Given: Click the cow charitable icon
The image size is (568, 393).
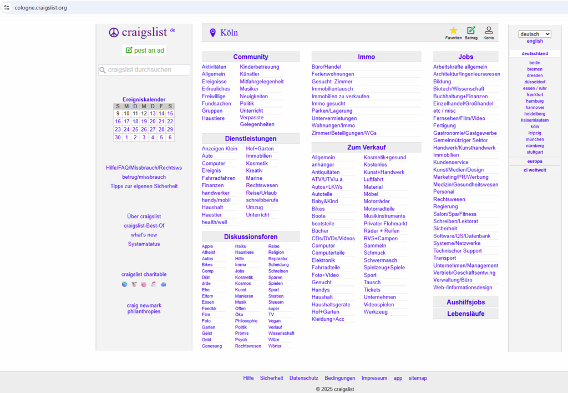Looking at the screenshot, I should click(134, 284).
